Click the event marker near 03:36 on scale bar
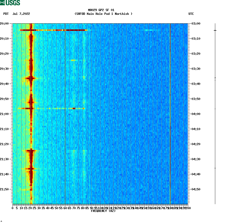The image size is (226, 224). (x=215, y=78)
